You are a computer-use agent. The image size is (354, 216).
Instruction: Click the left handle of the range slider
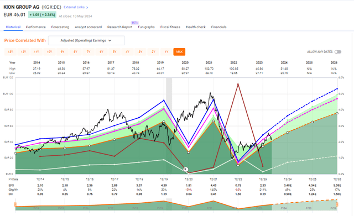pos(15,204)
